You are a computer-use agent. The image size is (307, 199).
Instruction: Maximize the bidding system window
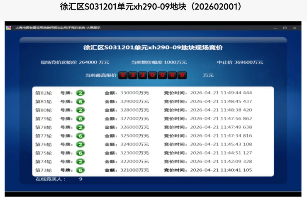click(285, 28)
